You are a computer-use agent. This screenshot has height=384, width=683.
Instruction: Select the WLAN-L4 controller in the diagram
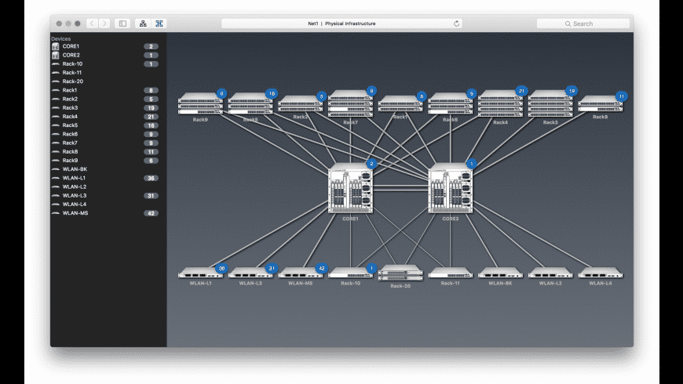[601, 273]
